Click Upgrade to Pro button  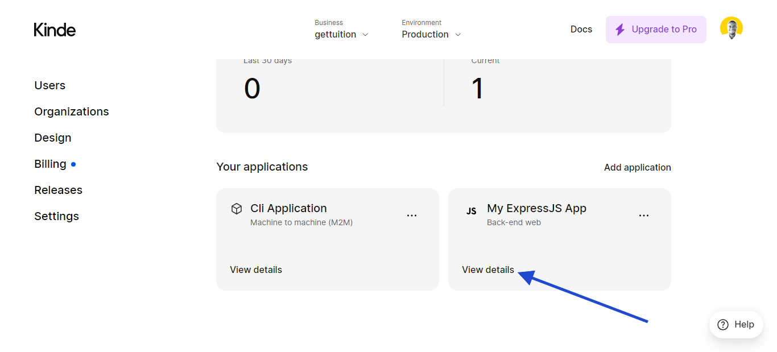[656, 30]
